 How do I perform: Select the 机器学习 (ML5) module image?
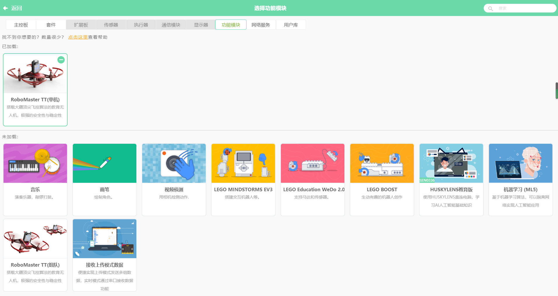pos(521,163)
